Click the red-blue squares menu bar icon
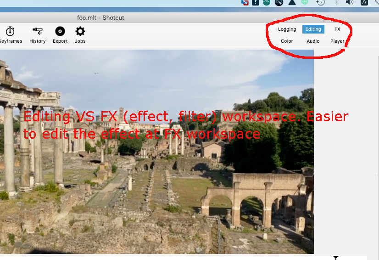The image size is (379, 260). (245, 2)
